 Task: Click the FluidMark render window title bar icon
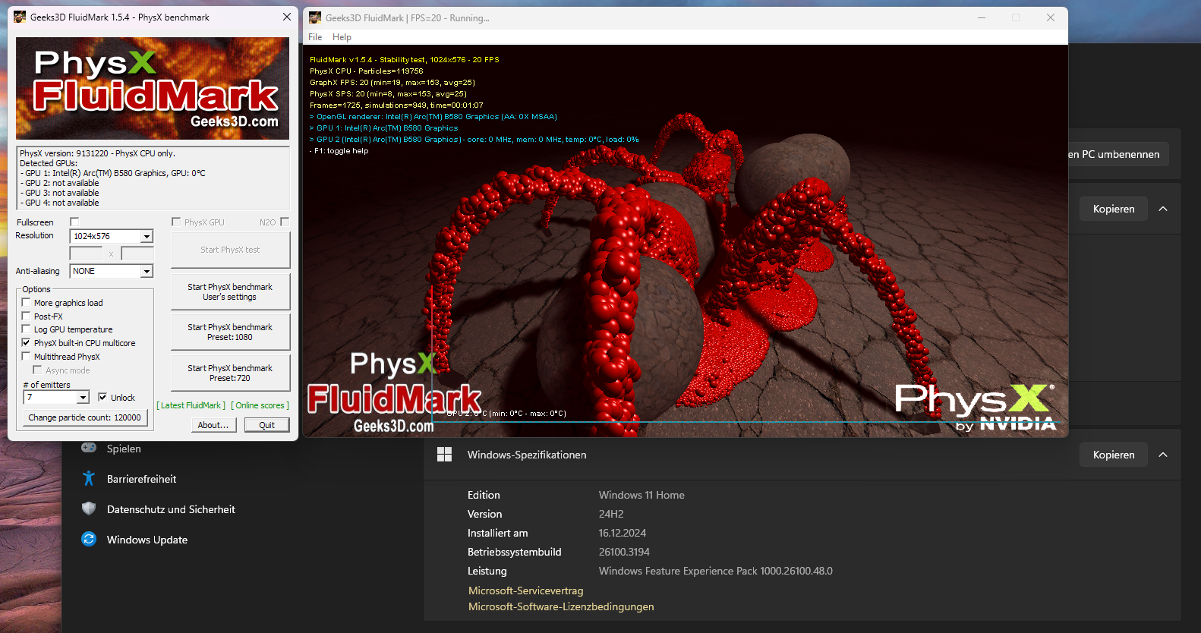pyautogui.click(x=315, y=17)
